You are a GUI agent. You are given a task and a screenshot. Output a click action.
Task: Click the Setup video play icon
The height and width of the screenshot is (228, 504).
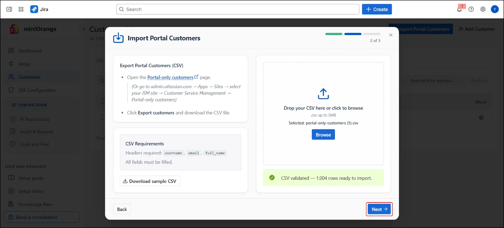[x=11, y=191]
